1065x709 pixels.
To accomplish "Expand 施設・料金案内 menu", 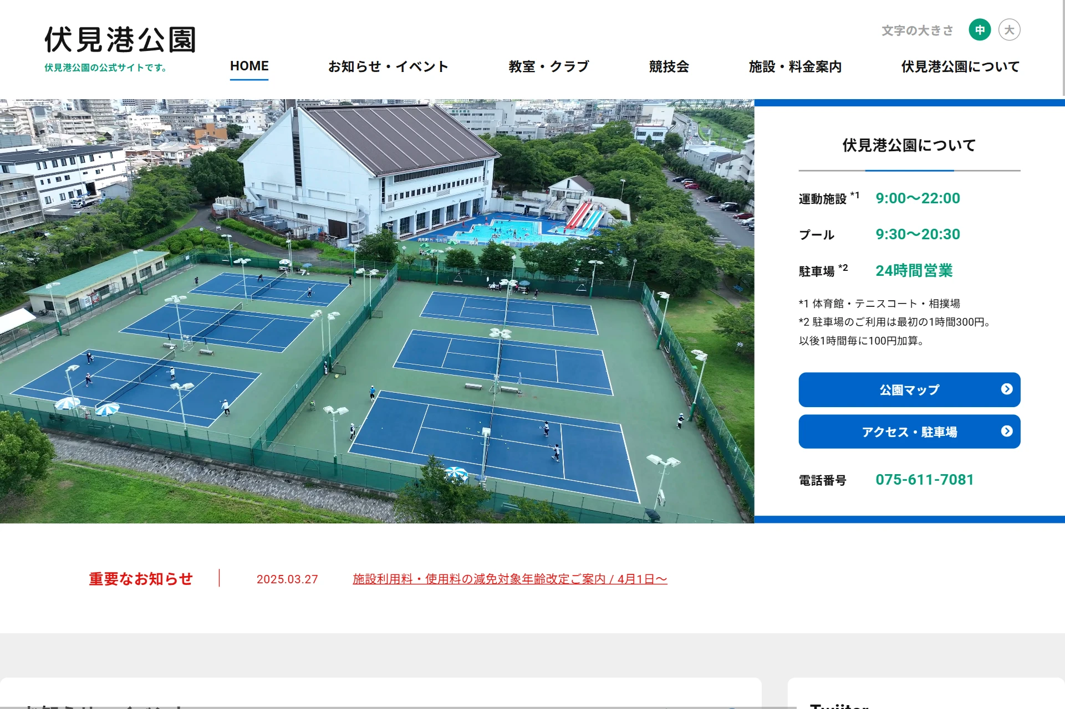I will click(795, 66).
